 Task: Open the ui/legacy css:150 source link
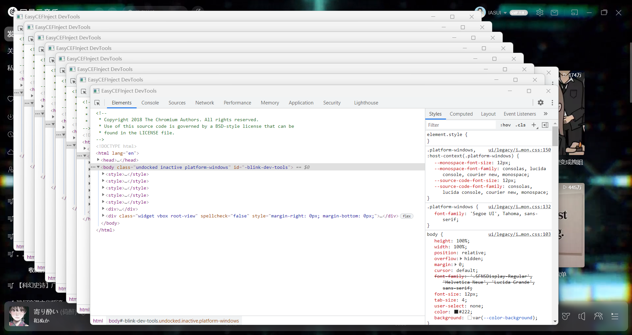pyautogui.click(x=519, y=150)
